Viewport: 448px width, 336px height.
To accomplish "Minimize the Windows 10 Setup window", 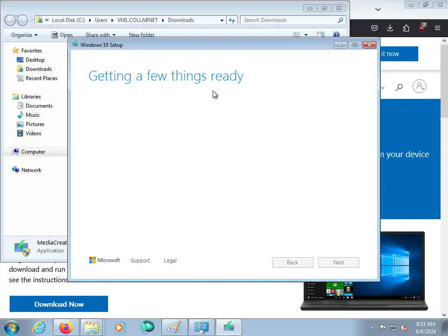I will click(340, 45).
